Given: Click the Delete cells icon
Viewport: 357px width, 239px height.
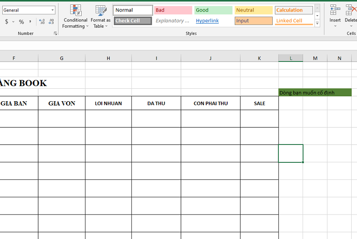Looking at the screenshot, I should [x=351, y=10].
